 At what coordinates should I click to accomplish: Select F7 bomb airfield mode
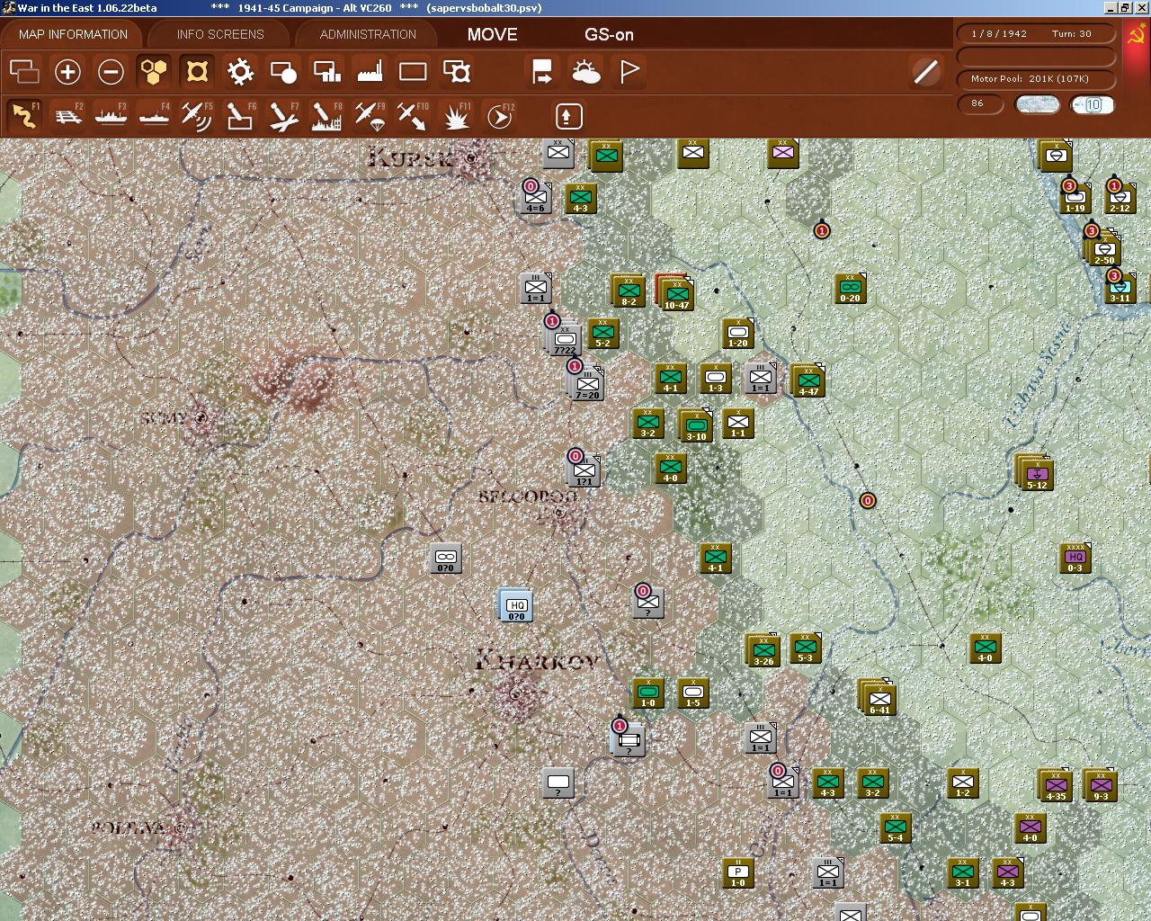coord(283,115)
